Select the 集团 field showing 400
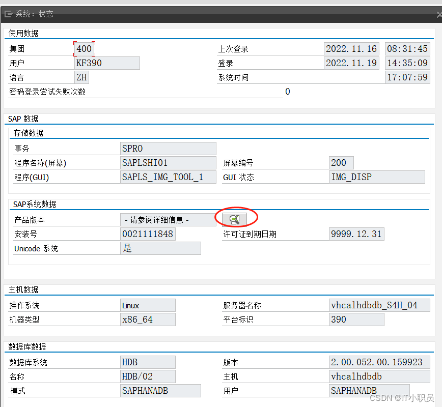The image size is (442, 407). (x=84, y=49)
